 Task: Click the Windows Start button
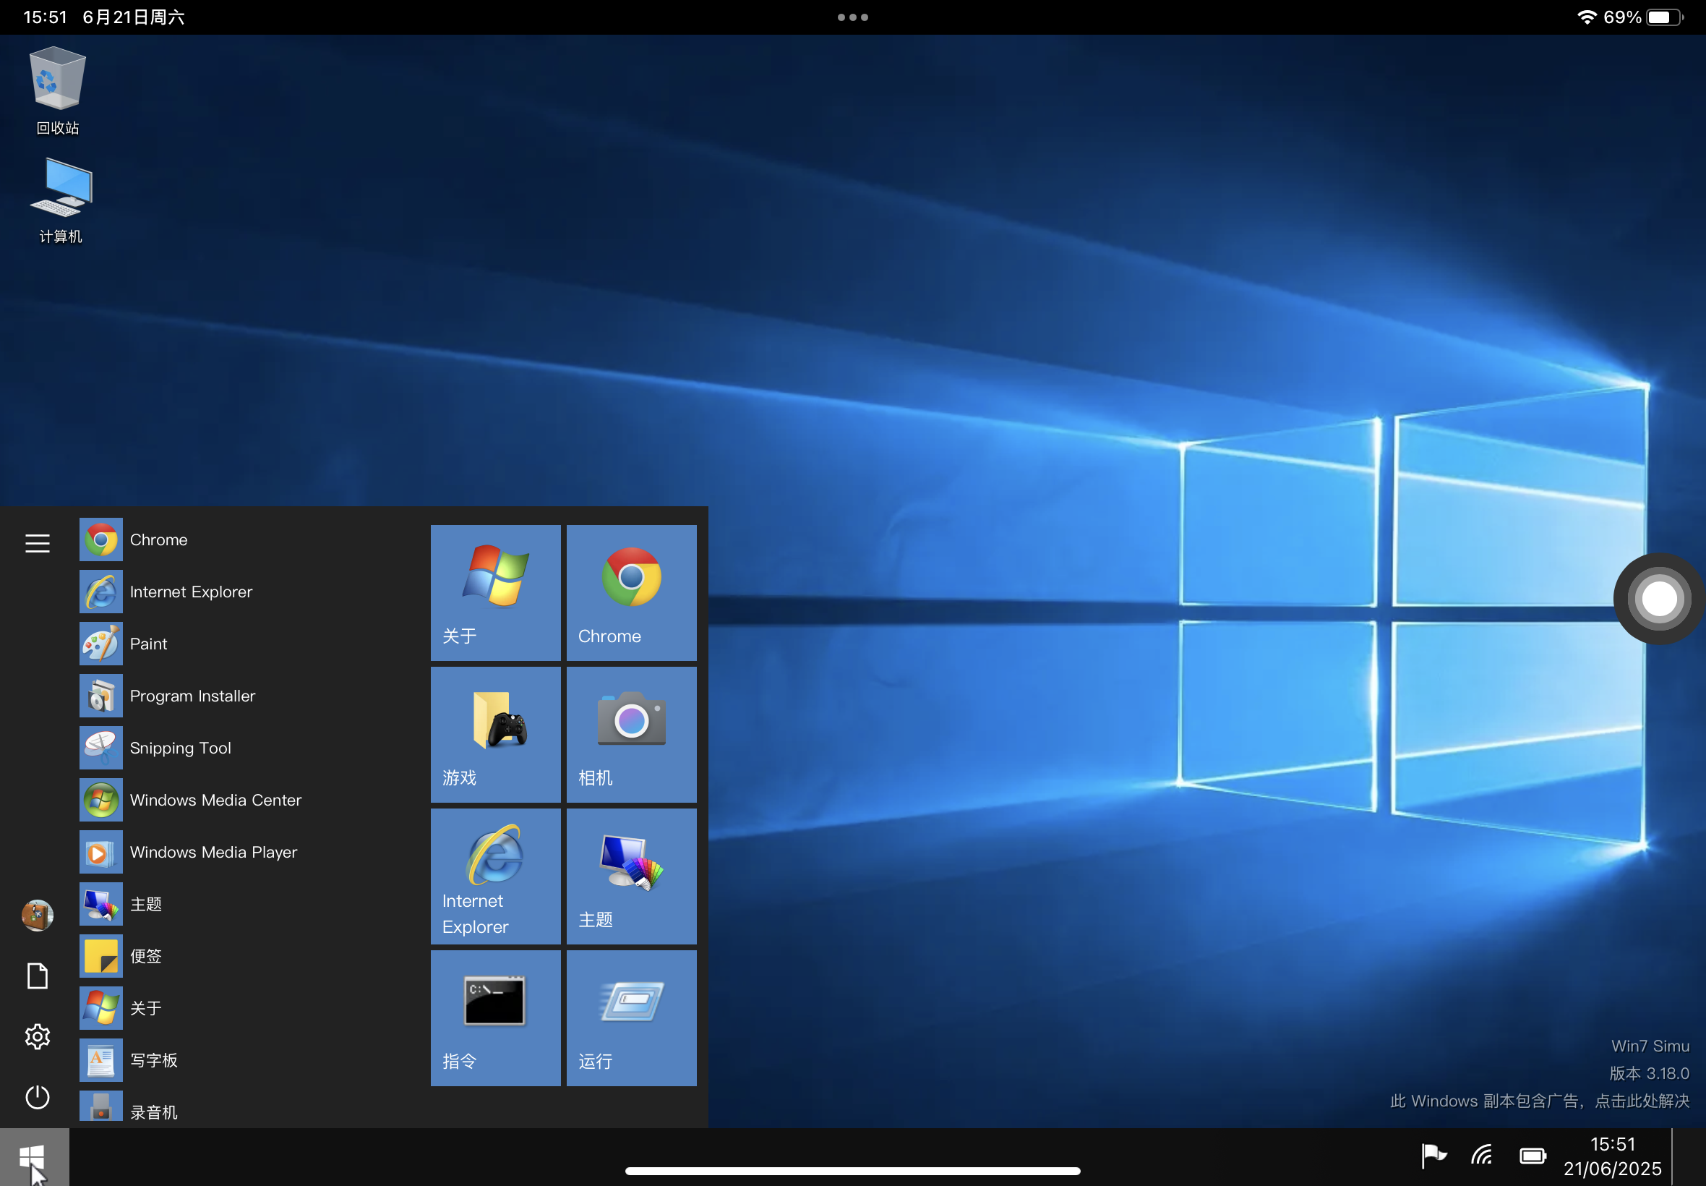[x=34, y=1157]
